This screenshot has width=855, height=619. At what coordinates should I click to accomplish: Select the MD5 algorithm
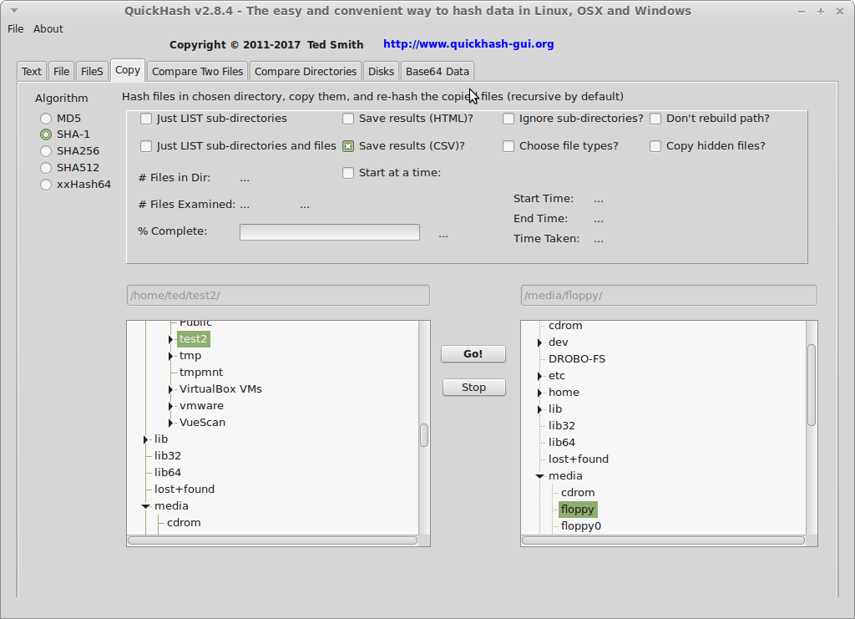(x=46, y=118)
